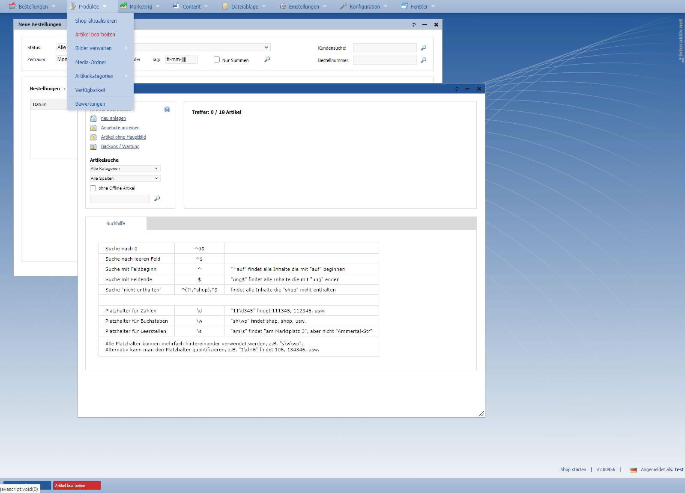Screen dimensions: 685x493
Task: Click the Zeitraum search magnifier icon
Action: (x=267, y=59)
